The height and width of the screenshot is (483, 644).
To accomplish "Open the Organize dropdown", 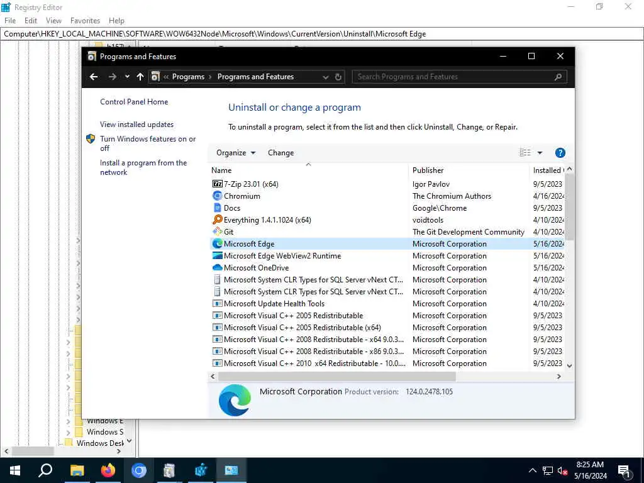I will click(x=236, y=153).
